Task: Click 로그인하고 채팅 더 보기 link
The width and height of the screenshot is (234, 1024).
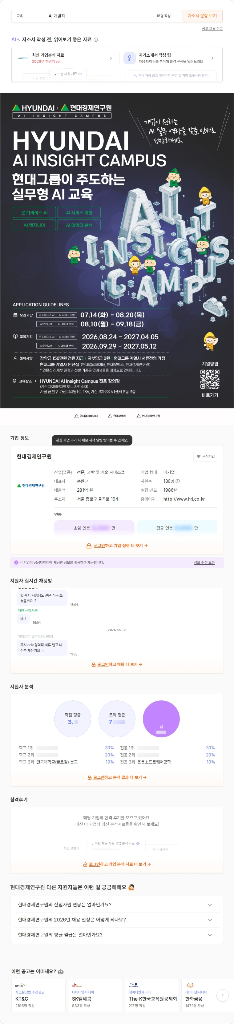Action: click(119, 665)
